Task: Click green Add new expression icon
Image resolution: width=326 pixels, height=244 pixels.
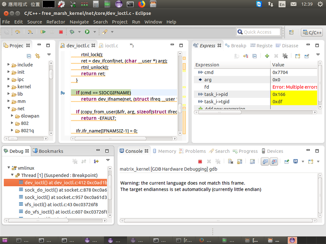Action: pos(267,56)
